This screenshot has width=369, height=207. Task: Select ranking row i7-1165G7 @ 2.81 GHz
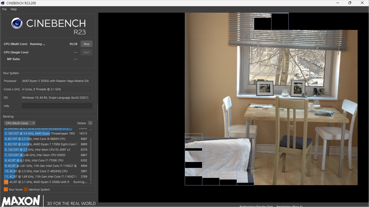click(46, 166)
